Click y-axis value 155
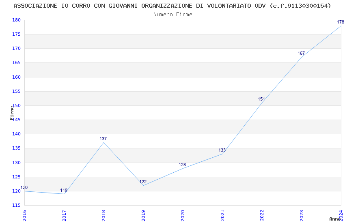This screenshot has width=345, height=223. (x=17, y=91)
